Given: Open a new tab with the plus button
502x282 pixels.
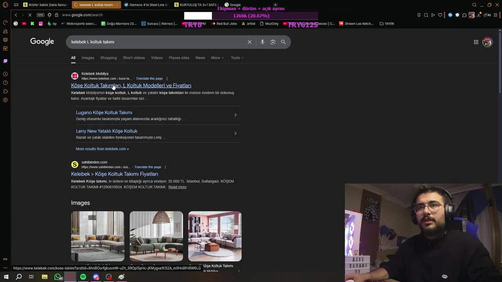Looking at the screenshot, I should point(275,5).
